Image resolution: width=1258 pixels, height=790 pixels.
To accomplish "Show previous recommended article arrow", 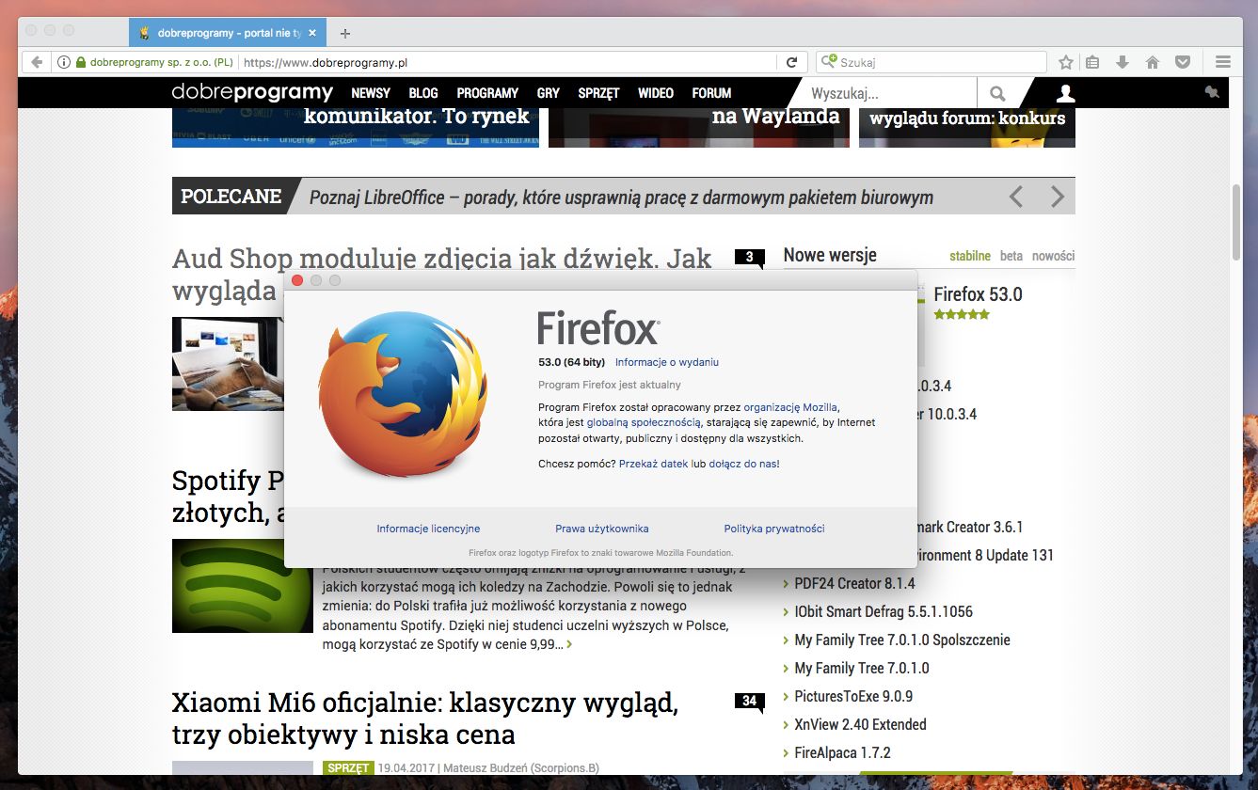I will [1015, 197].
